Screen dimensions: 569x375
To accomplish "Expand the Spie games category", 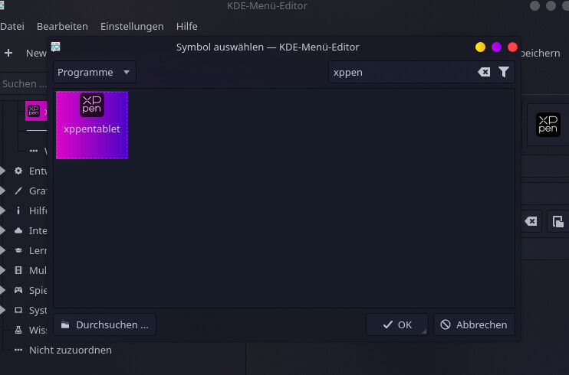I will pyautogui.click(x=2, y=290).
